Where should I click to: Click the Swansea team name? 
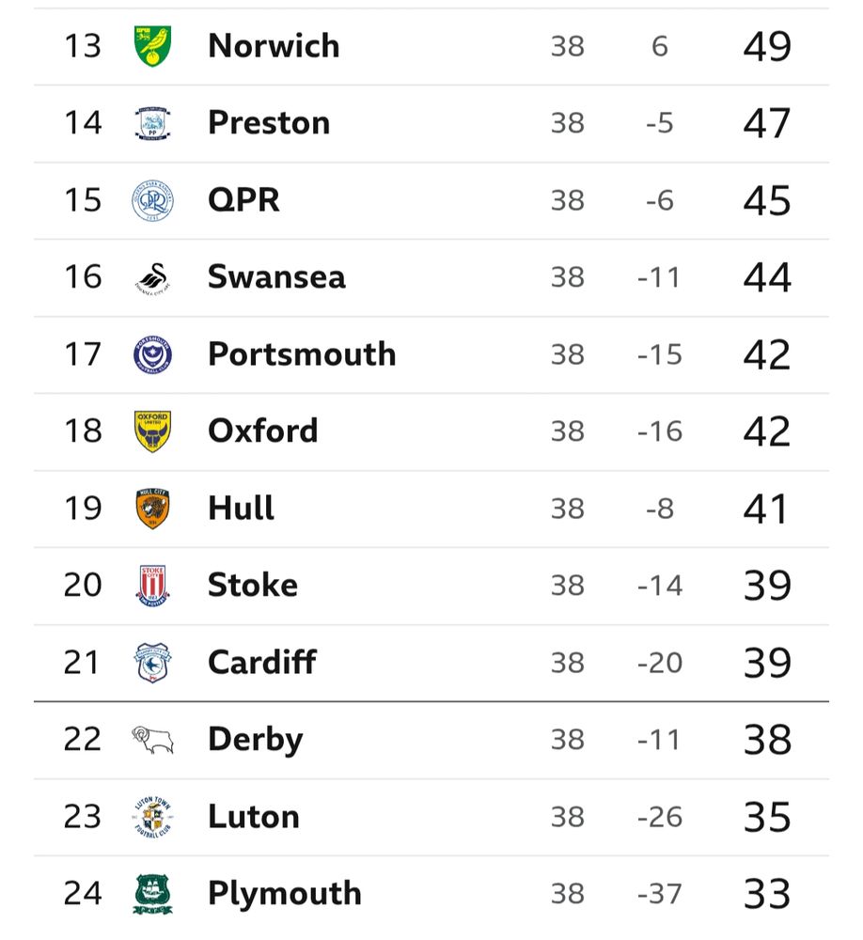(x=276, y=277)
